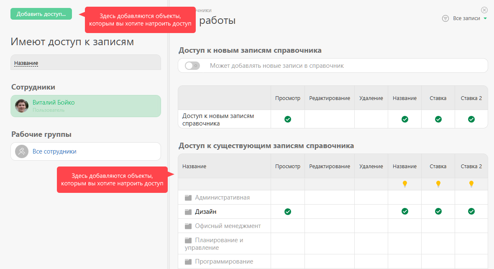Screen dimensions: 494x269
Task: Click the lightbulb hint under Ставка column
Action: tap(438, 184)
